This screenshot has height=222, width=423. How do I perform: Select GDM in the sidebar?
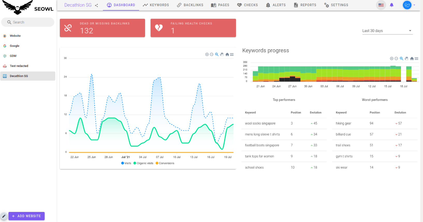(x=28, y=56)
